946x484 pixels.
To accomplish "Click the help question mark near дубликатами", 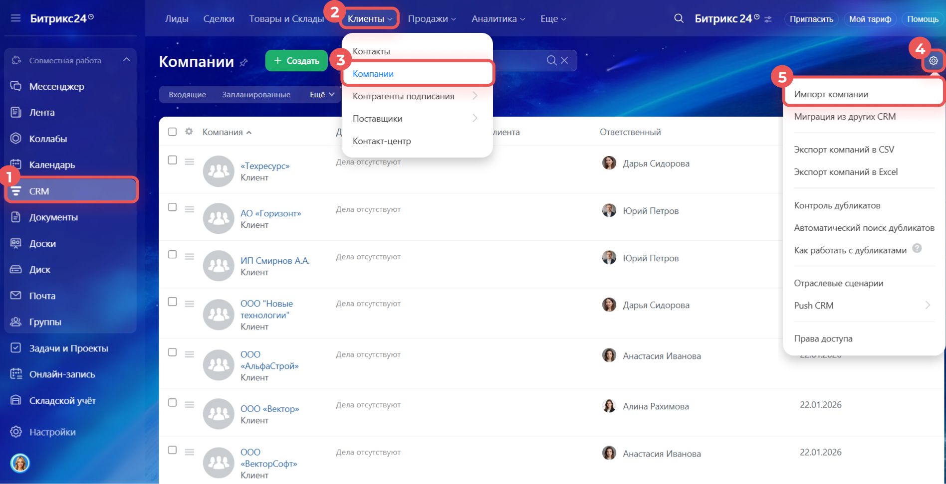I will [x=917, y=248].
